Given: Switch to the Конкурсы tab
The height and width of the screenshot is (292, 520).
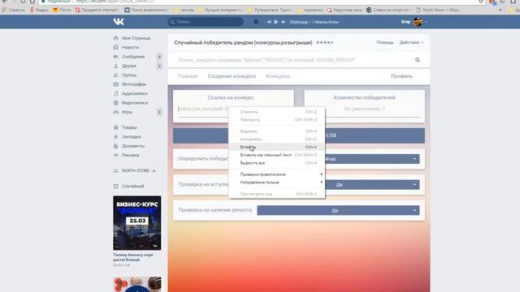Looking at the screenshot, I should [x=278, y=76].
